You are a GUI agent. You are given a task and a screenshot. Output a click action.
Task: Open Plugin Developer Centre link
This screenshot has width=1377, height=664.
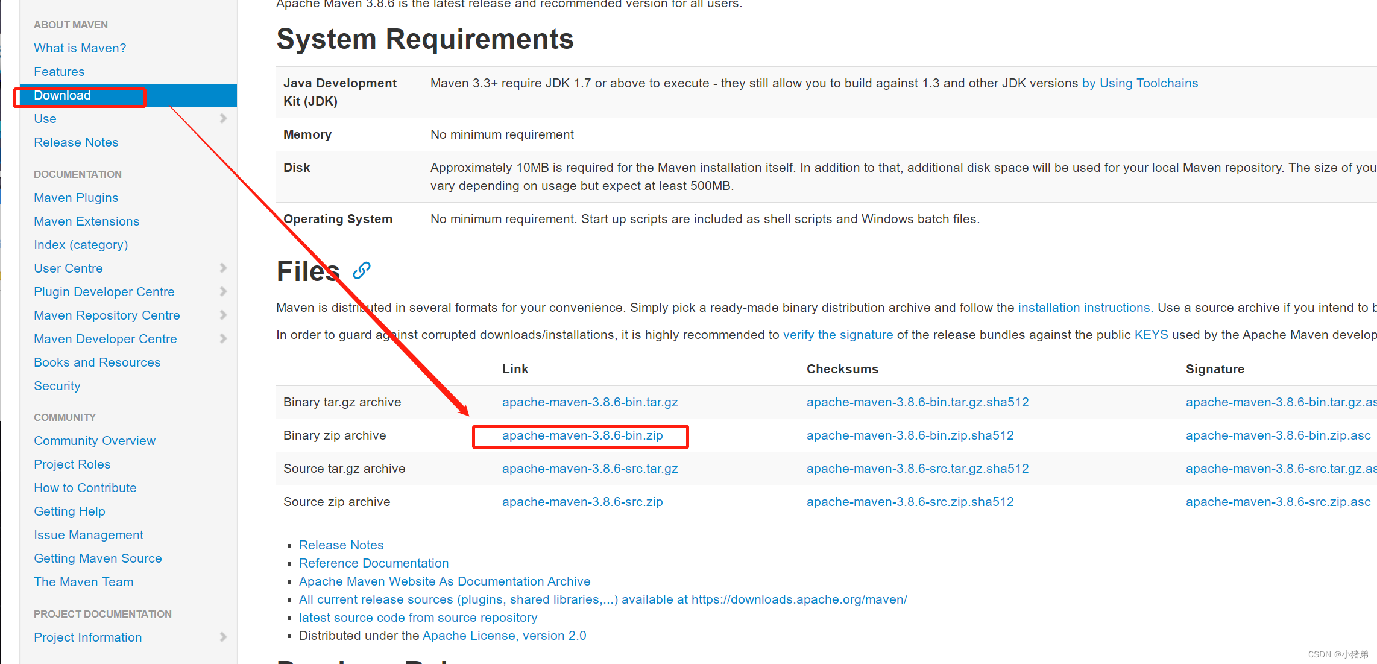pos(104,292)
